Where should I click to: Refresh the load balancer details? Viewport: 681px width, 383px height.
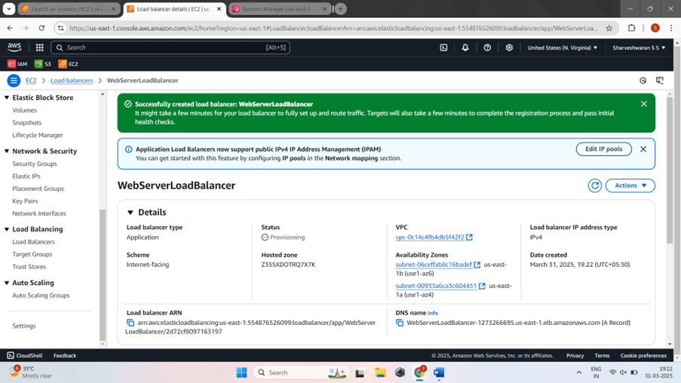594,185
